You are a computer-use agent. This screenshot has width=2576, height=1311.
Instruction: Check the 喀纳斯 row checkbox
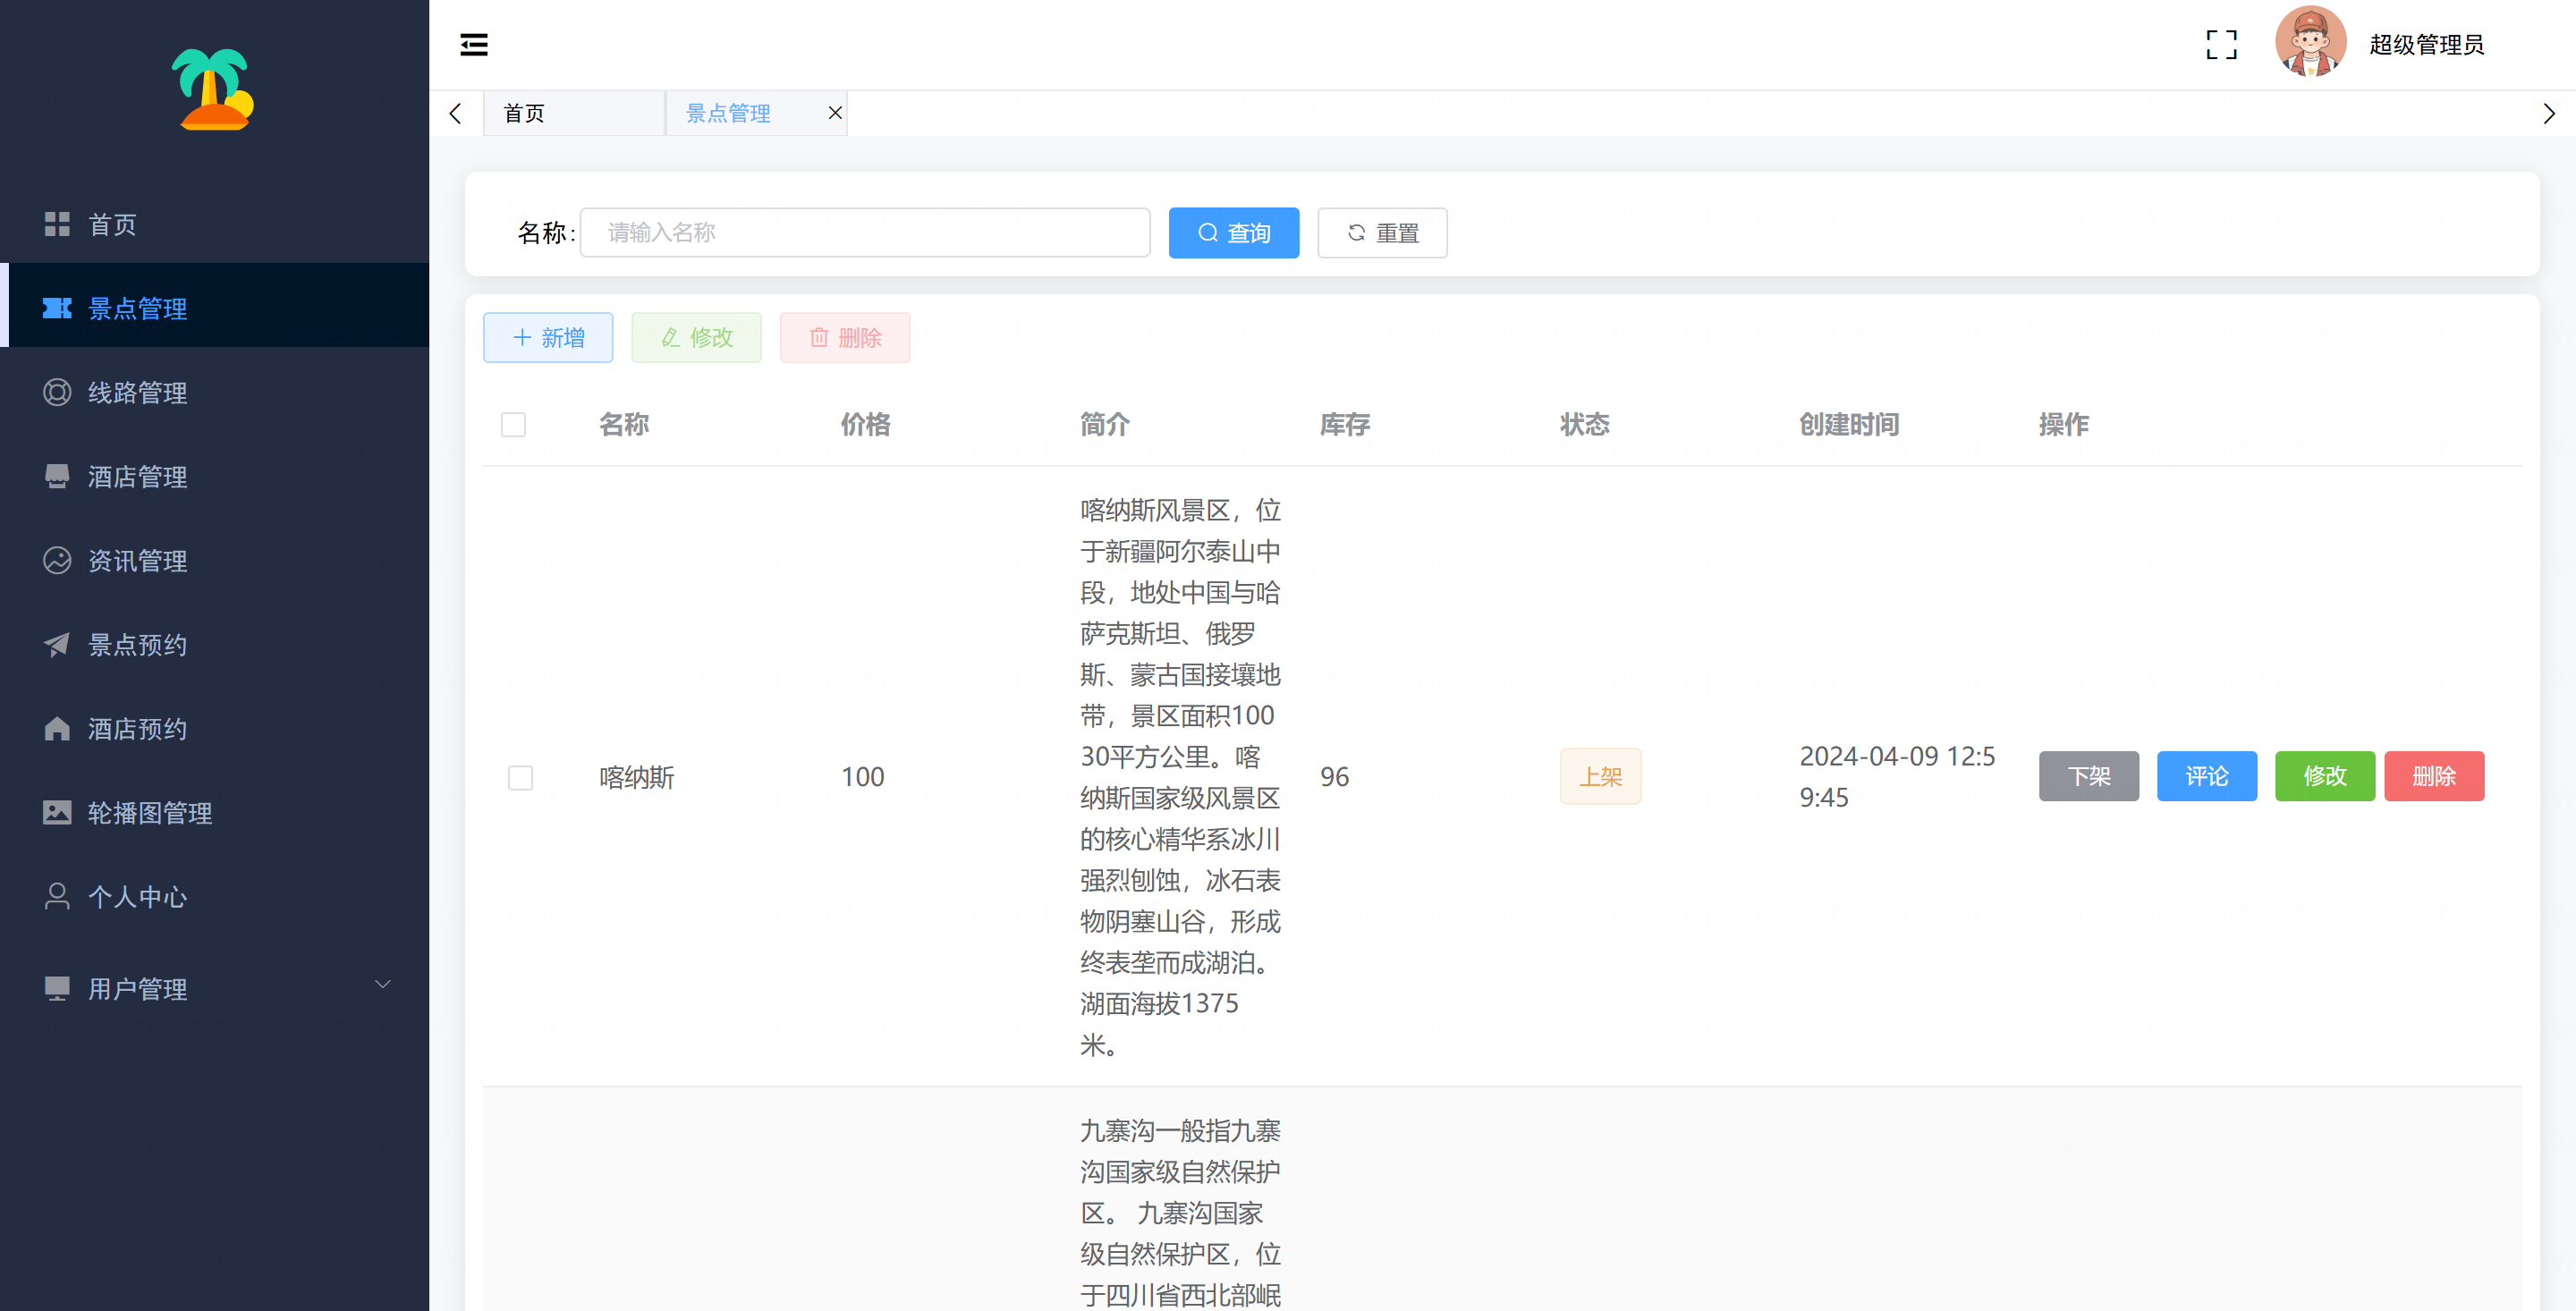tap(520, 777)
